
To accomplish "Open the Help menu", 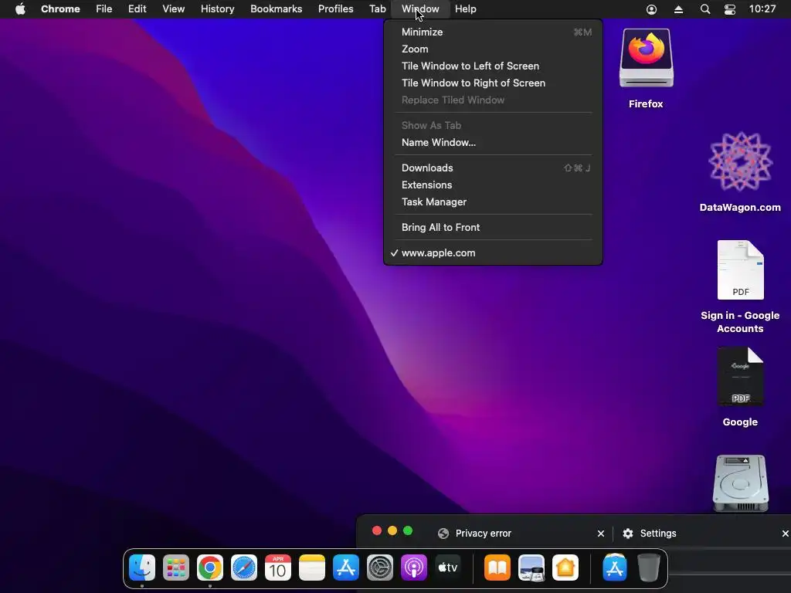I will [465, 9].
